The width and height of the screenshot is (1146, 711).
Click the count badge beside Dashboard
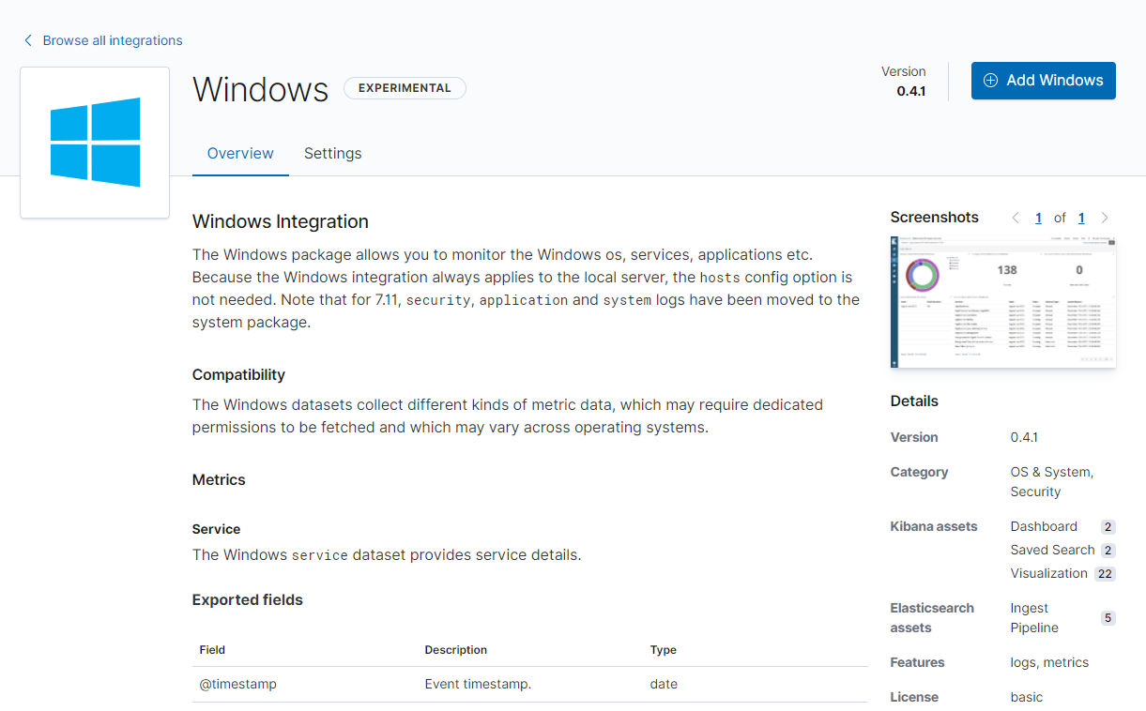1108,526
